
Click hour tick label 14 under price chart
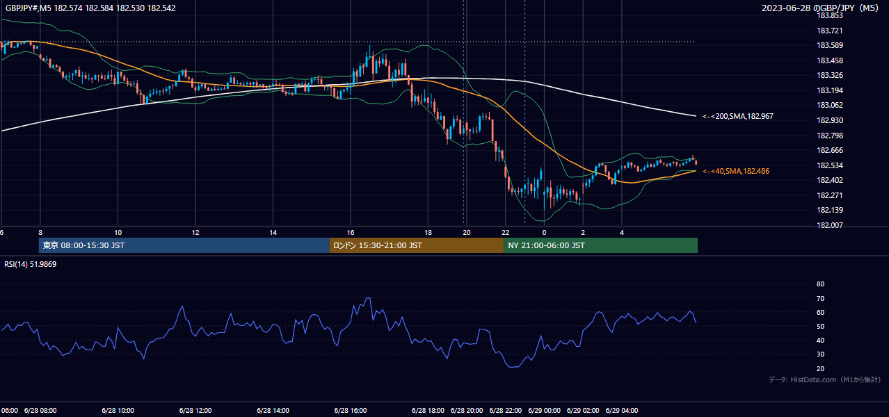pyautogui.click(x=273, y=233)
